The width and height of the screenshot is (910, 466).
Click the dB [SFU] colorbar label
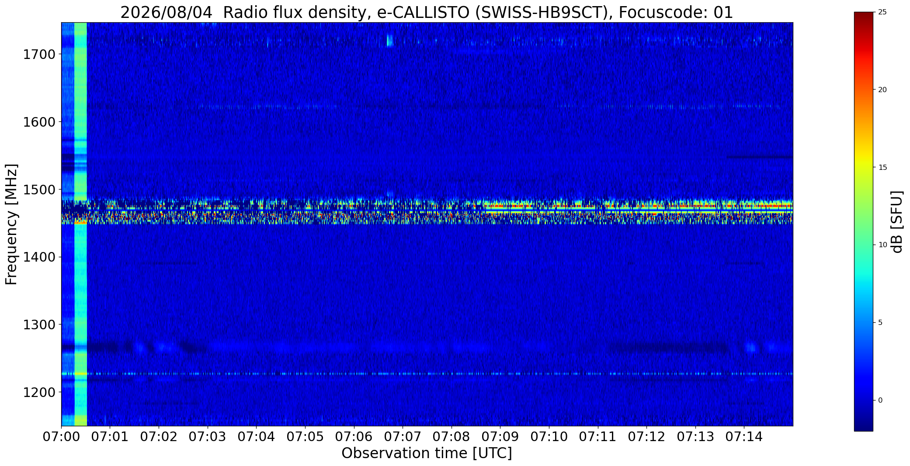[897, 222]
